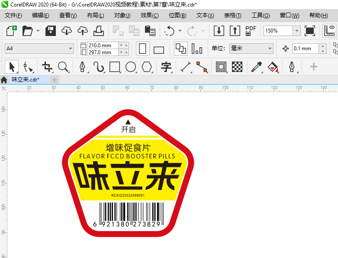The width and height of the screenshot is (338, 258).
Task: Click the cloud download icon
Action: point(67,31)
